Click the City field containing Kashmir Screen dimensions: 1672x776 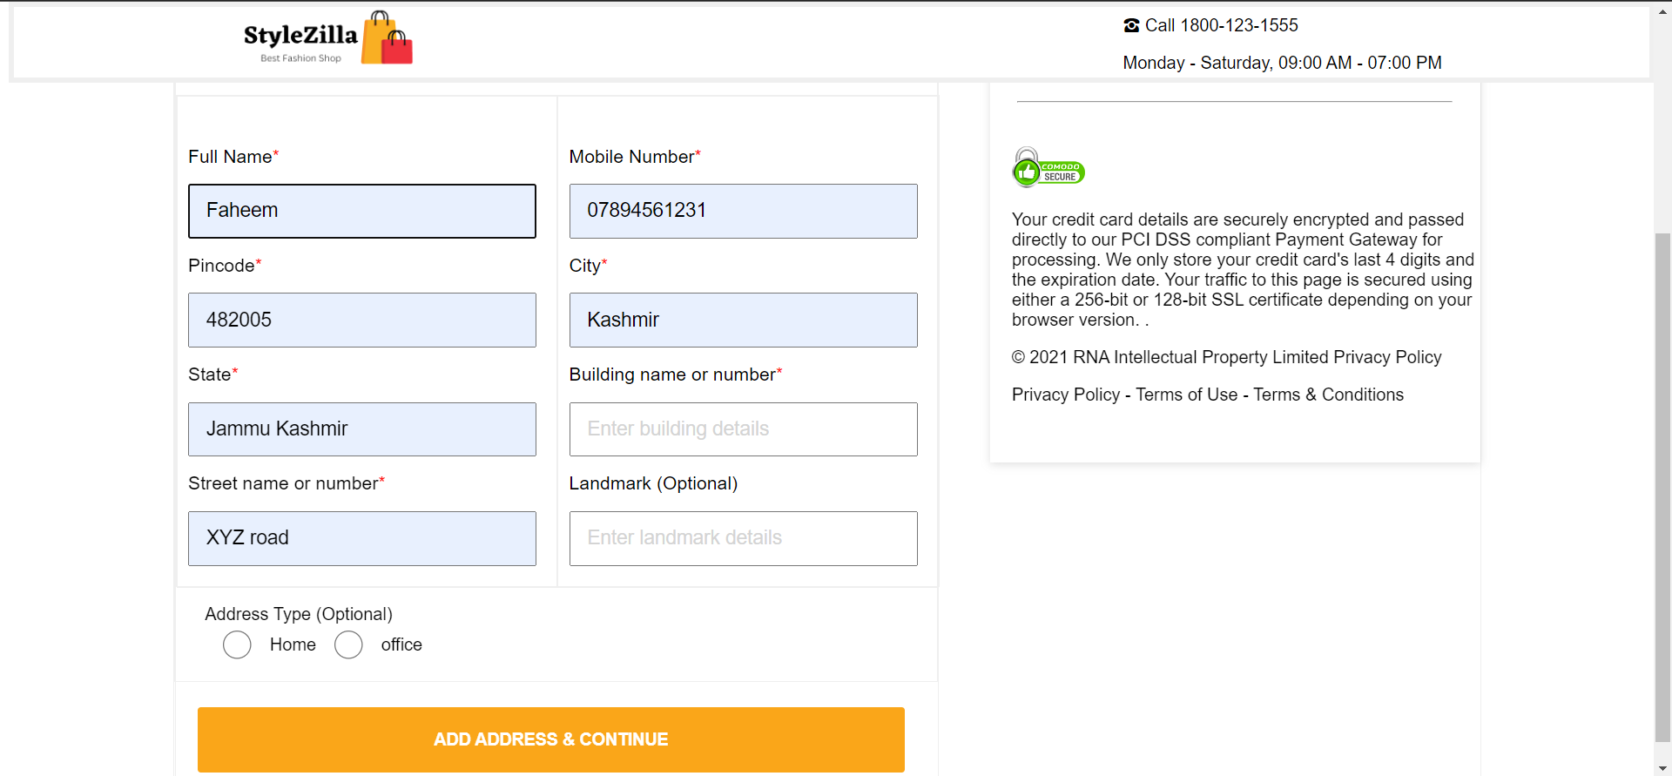point(743,320)
